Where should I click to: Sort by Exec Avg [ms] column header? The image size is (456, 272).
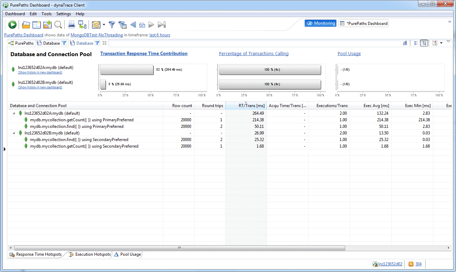371,106
